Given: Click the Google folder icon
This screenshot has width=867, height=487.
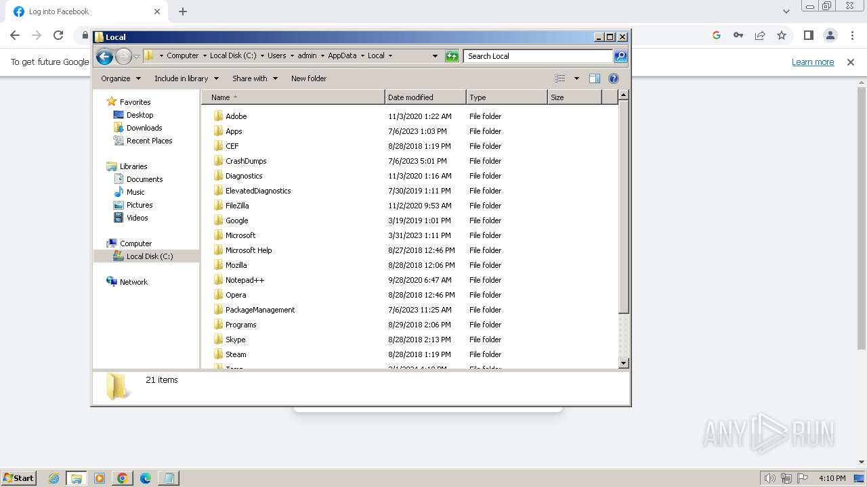Looking at the screenshot, I should pos(218,220).
